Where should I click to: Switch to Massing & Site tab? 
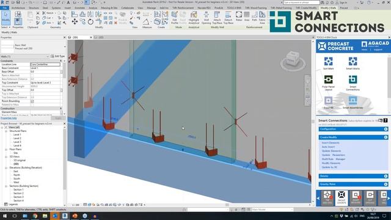(109, 8)
